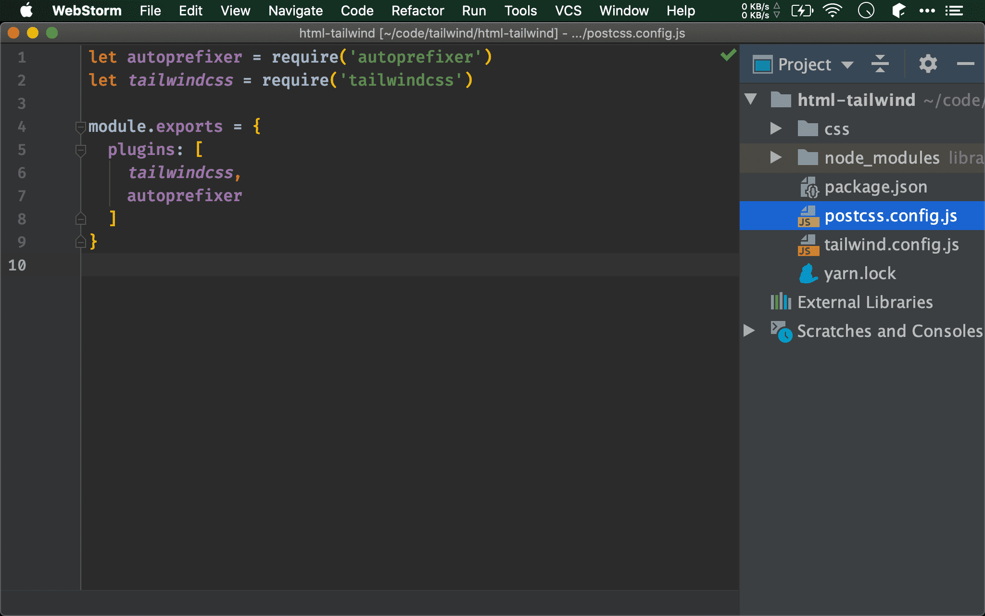Image resolution: width=985 pixels, height=616 pixels.
Task: Open the Code menu
Action: pos(357,11)
